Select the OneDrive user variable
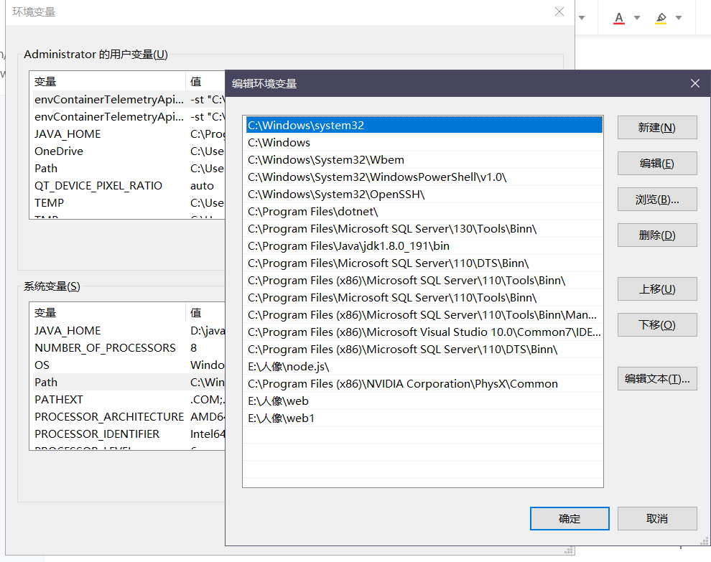The height and width of the screenshot is (562, 711). [x=127, y=151]
